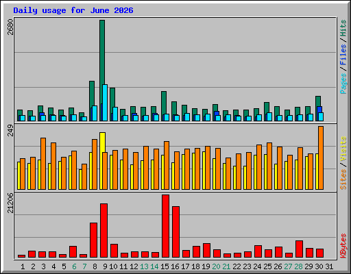Select the orange sites bar for day 7
The height and width of the screenshot is (274, 351).
click(x=84, y=177)
